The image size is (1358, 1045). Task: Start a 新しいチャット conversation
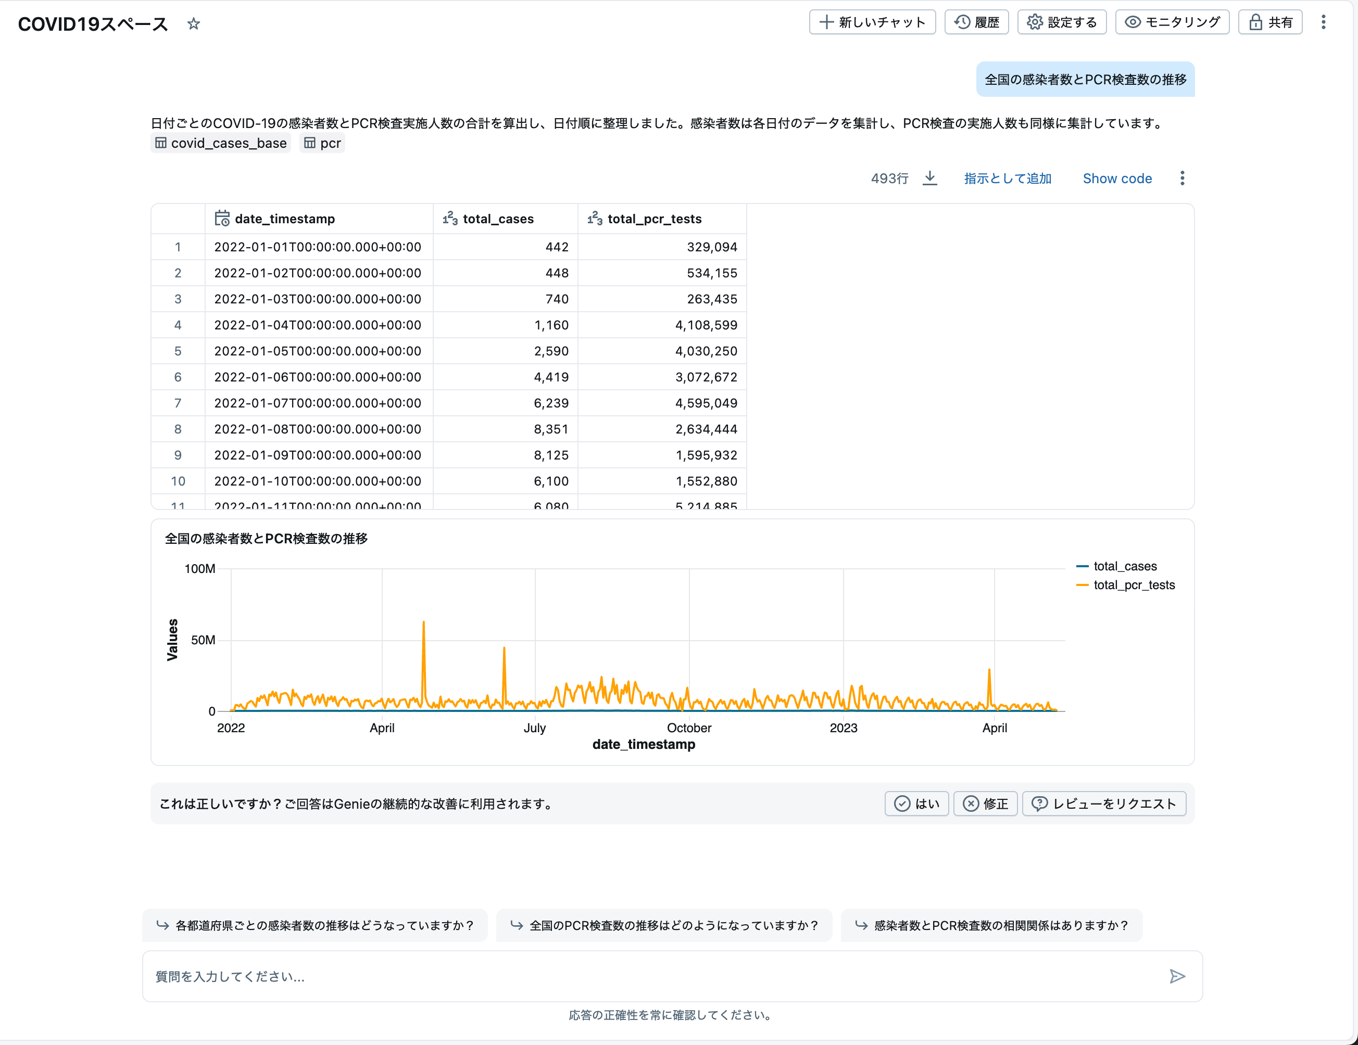coord(872,22)
